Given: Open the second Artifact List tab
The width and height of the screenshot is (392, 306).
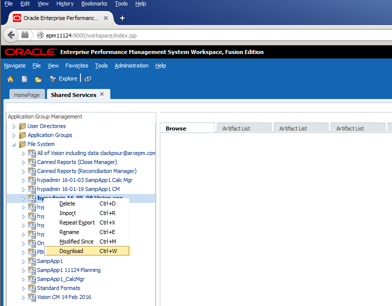Looking at the screenshot, I should coord(301,128).
